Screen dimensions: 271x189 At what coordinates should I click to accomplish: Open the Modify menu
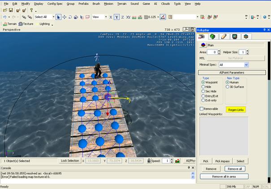[x=26, y=4]
